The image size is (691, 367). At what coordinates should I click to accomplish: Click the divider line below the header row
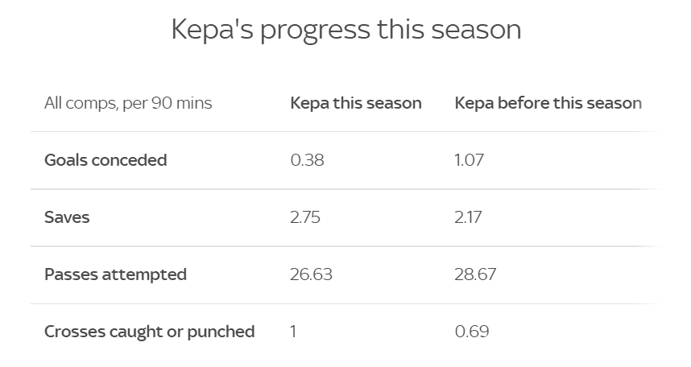point(345,131)
